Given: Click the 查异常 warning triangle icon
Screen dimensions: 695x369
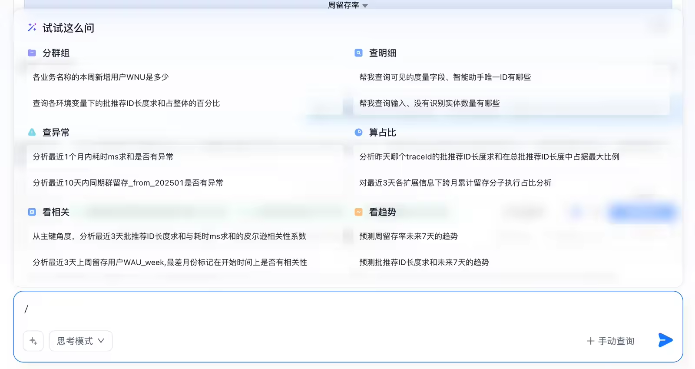Looking at the screenshot, I should coord(32,132).
